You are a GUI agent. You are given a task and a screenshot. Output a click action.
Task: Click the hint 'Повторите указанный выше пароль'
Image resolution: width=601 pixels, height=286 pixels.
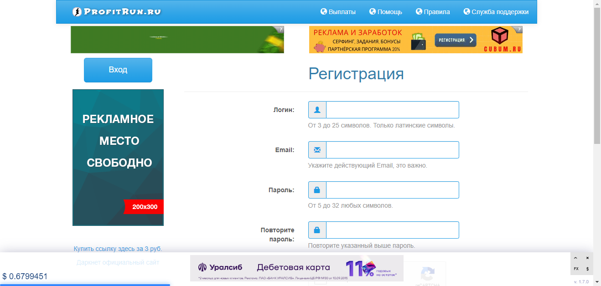coord(362,245)
